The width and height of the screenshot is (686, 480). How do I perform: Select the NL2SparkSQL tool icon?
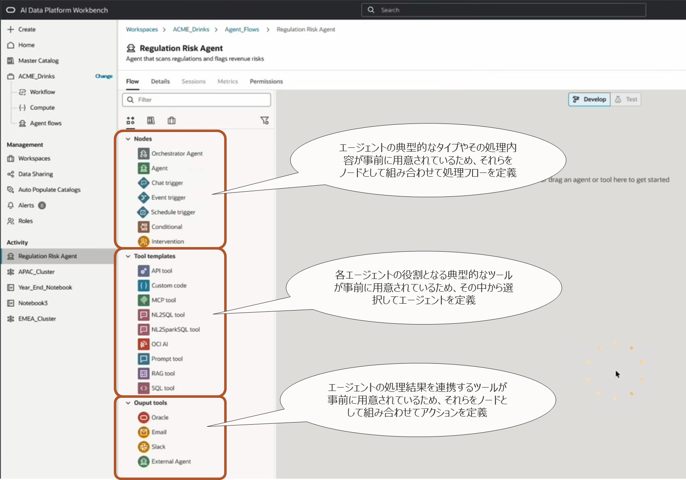[x=144, y=330]
